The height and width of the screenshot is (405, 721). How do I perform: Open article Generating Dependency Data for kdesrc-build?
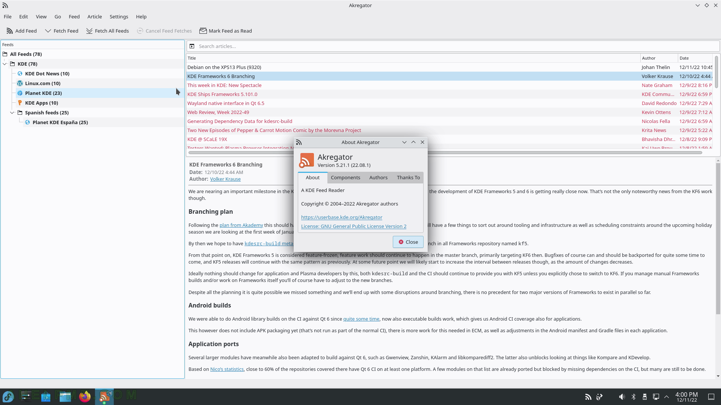click(x=449, y=121)
